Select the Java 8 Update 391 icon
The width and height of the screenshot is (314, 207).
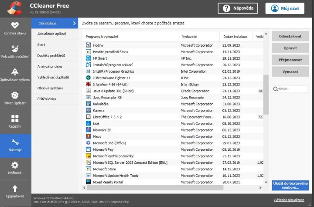point(88,91)
